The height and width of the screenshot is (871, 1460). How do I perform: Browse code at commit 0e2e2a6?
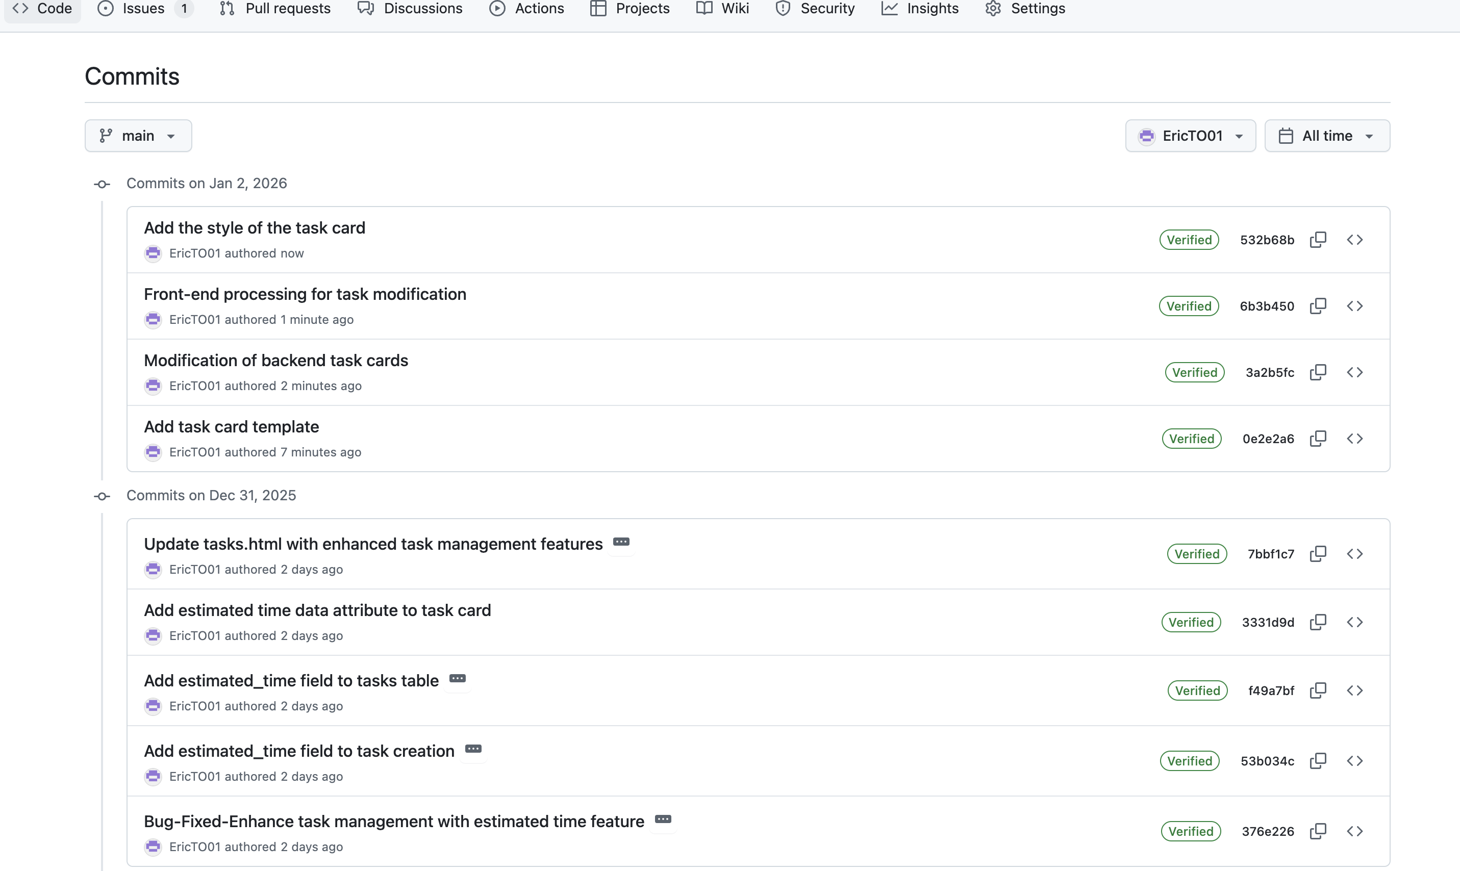tap(1355, 439)
